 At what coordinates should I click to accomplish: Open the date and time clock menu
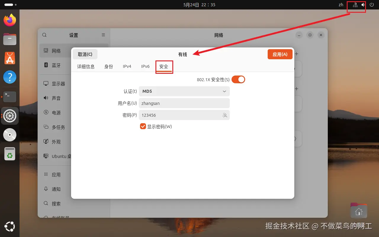[x=199, y=5]
